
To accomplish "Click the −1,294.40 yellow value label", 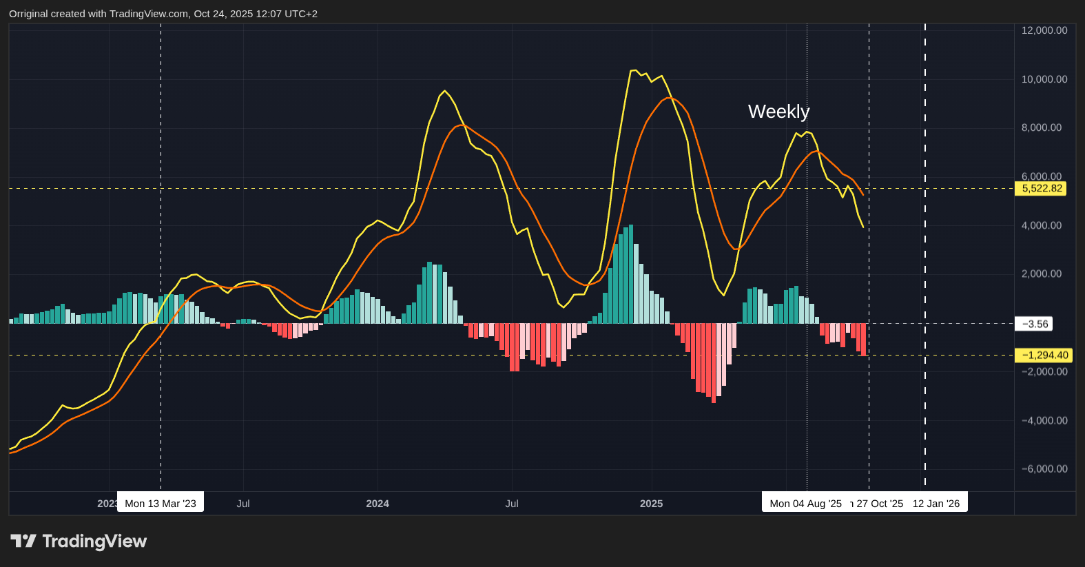I will coord(1044,355).
